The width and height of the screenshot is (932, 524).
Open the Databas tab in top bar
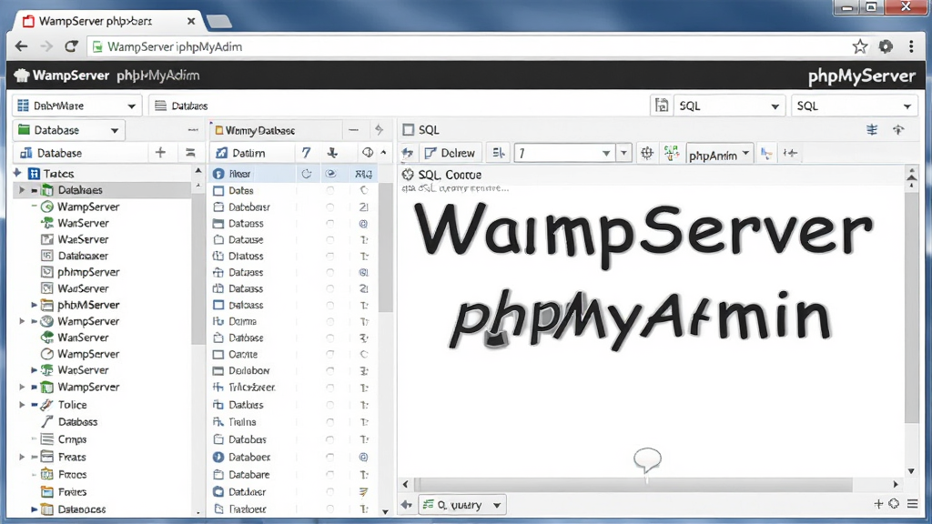click(181, 106)
